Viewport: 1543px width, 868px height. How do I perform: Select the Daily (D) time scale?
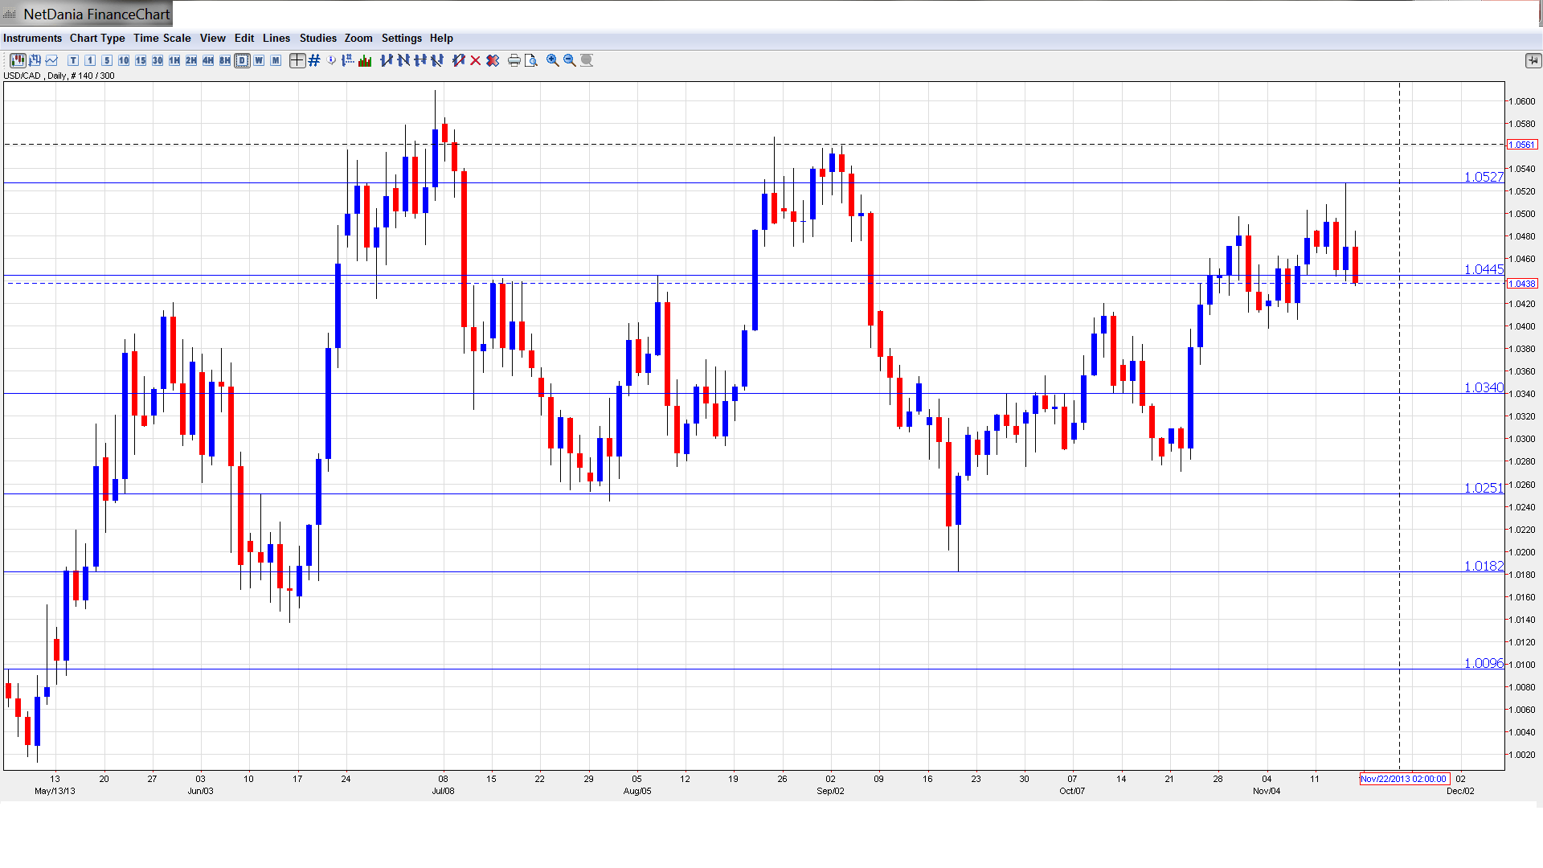[x=242, y=60]
